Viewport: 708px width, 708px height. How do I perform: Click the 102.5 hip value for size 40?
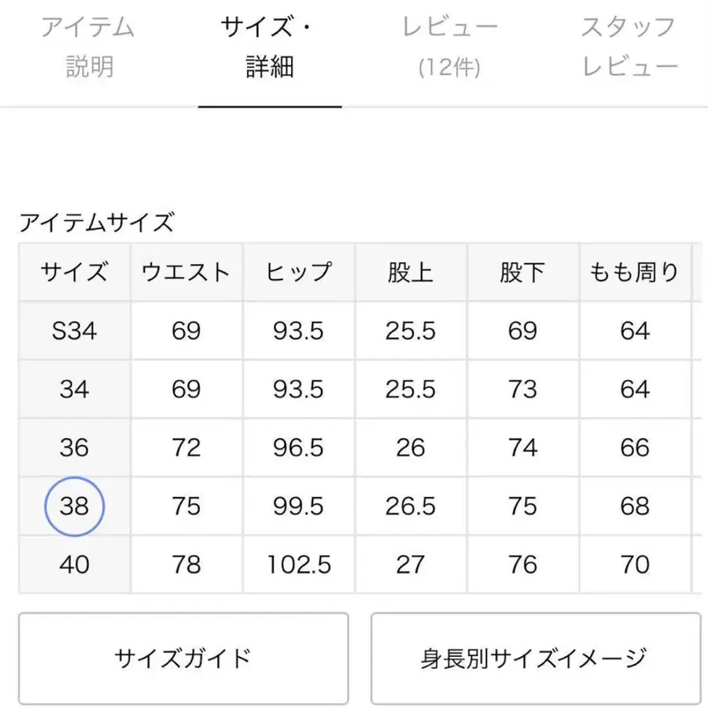click(299, 564)
